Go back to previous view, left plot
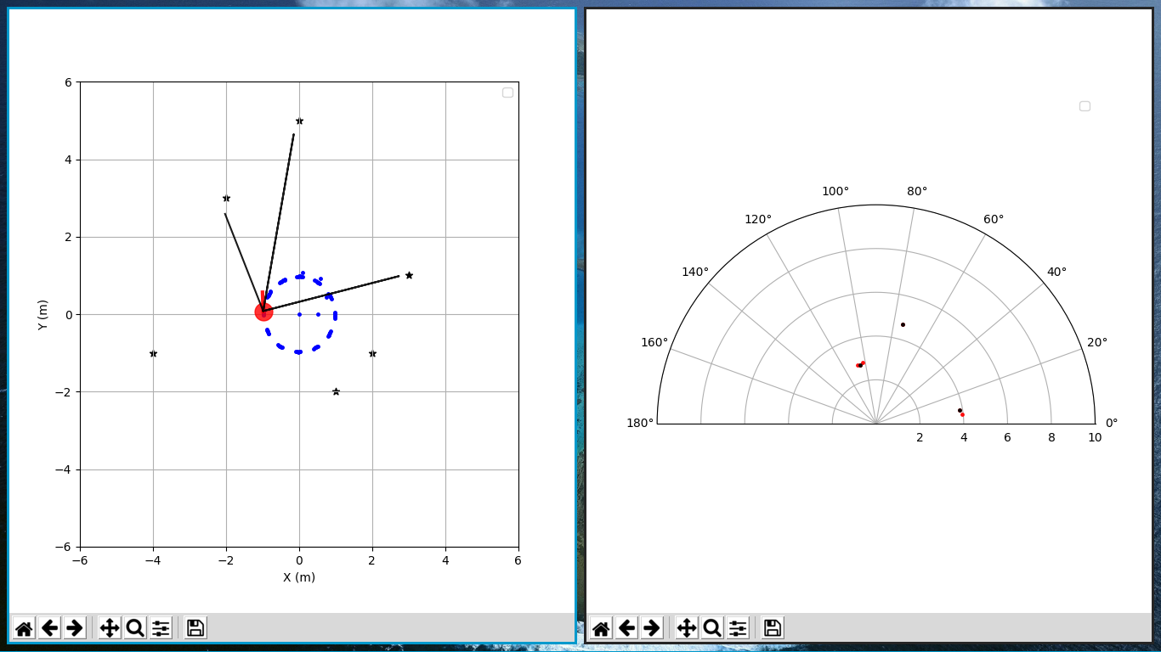This screenshot has height=652, width=1161. [x=49, y=628]
